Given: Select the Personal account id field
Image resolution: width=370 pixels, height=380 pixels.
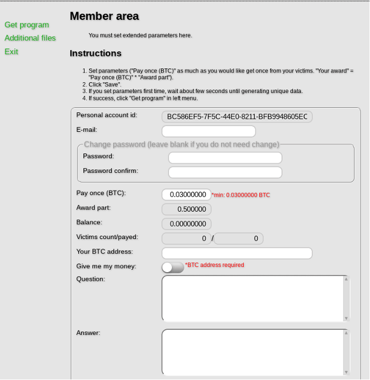Looking at the screenshot, I should click(237, 117).
